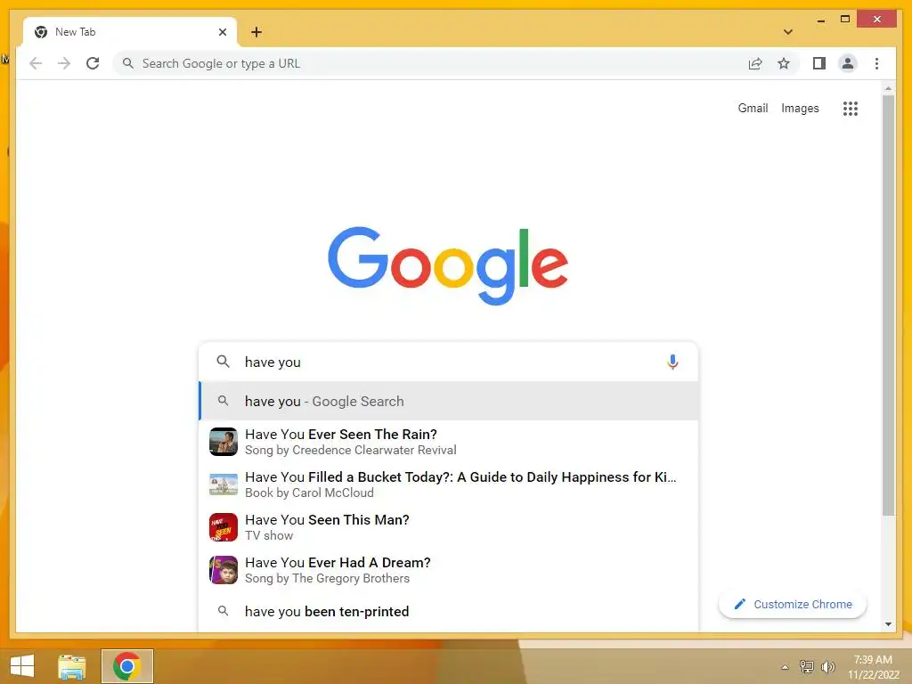Screen dimensions: 912x684
Task: Open the Gmail link
Action: pyautogui.click(x=753, y=108)
